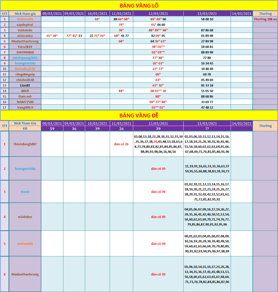Click the 'thiendia2530' nickname cell

coord(25,69)
